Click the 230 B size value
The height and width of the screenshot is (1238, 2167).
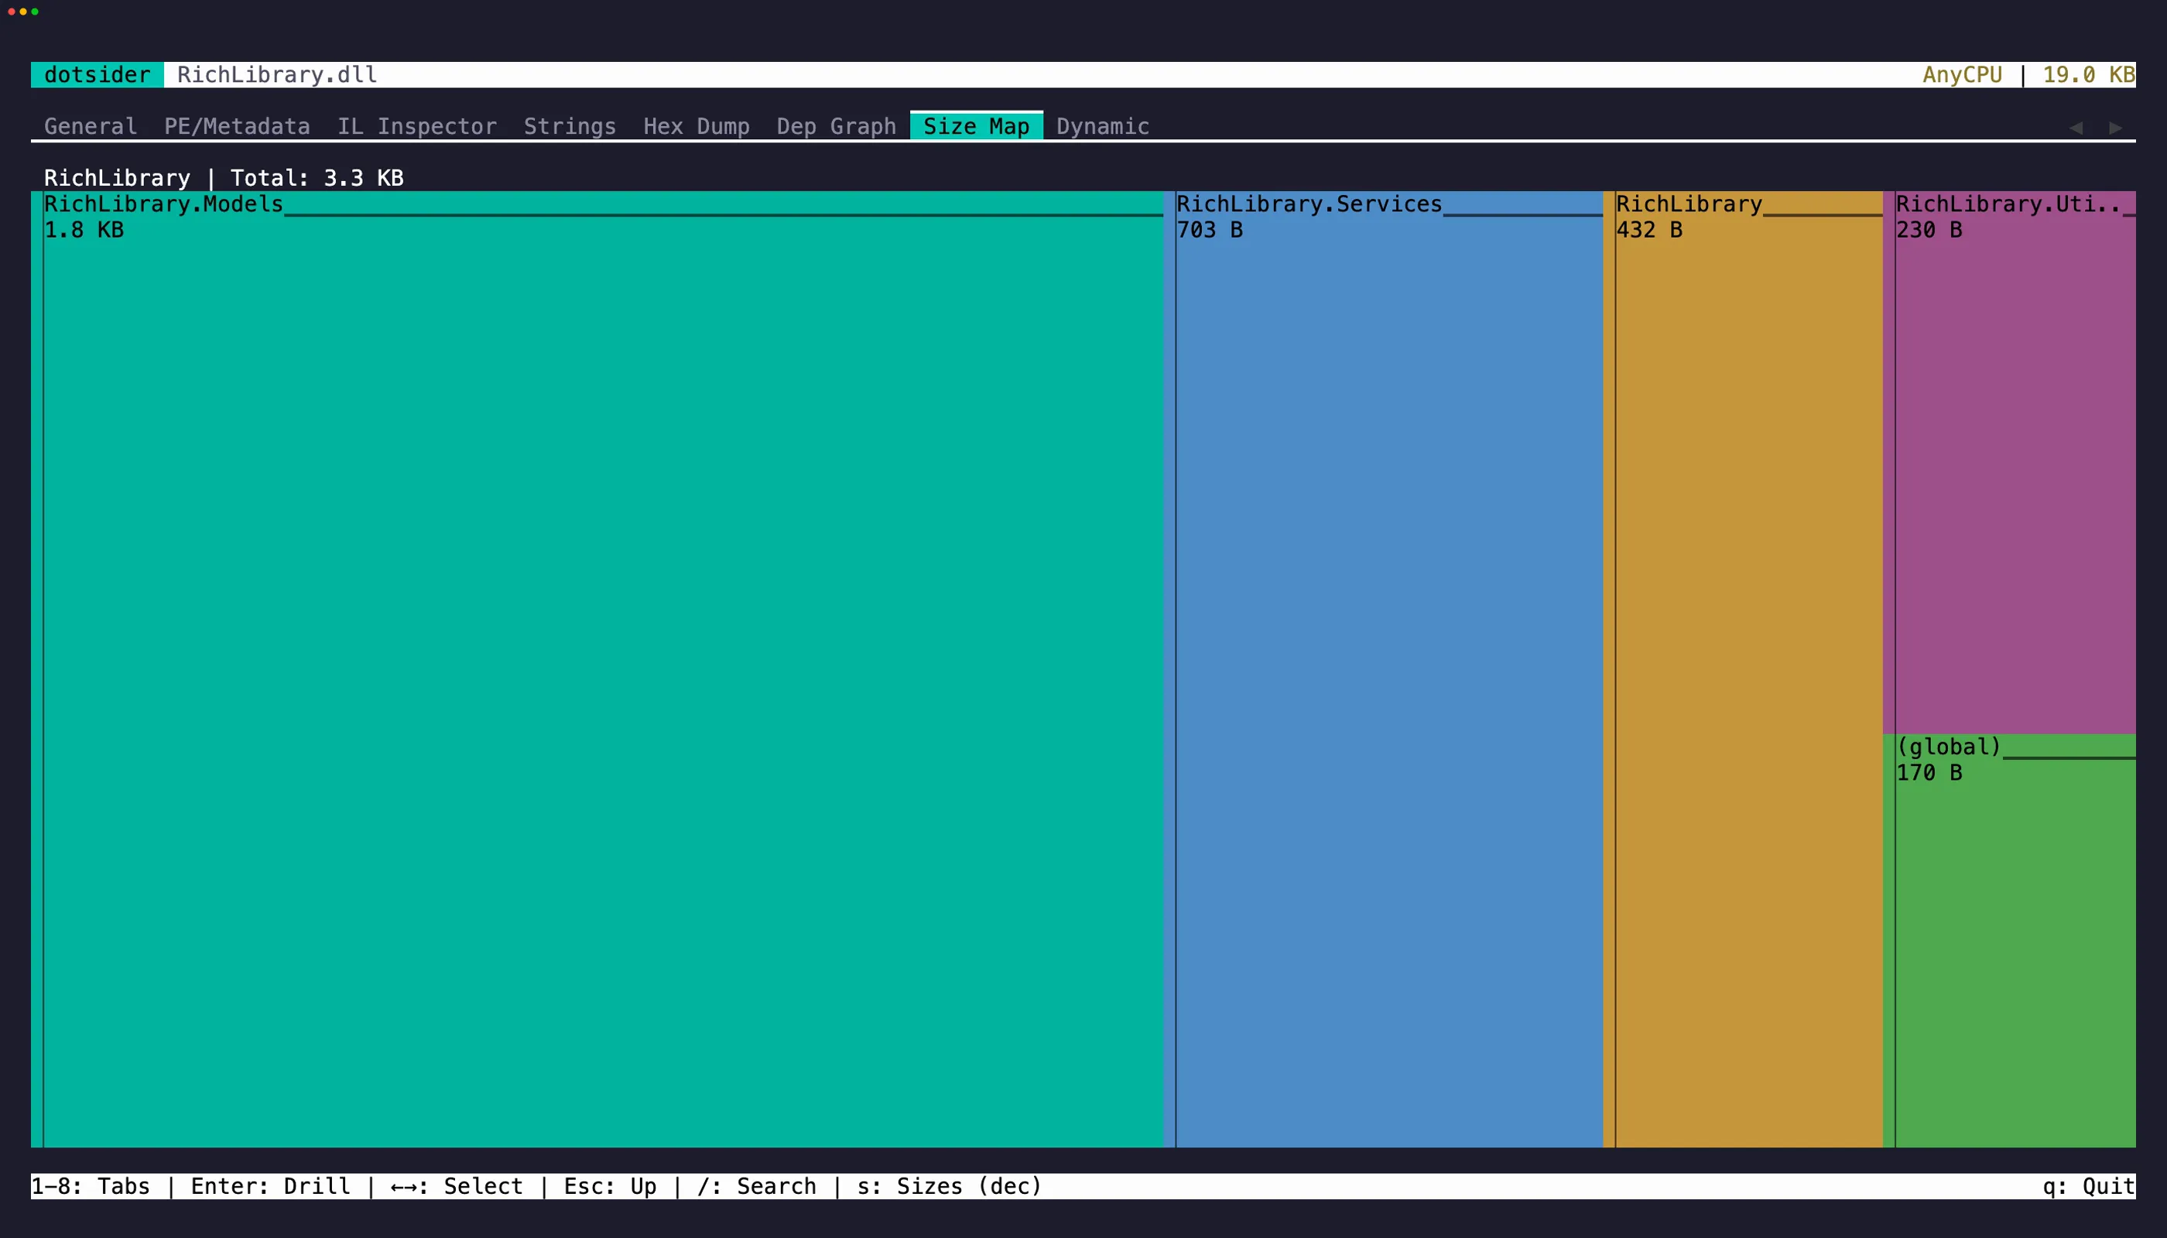[x=1929, y=230]
